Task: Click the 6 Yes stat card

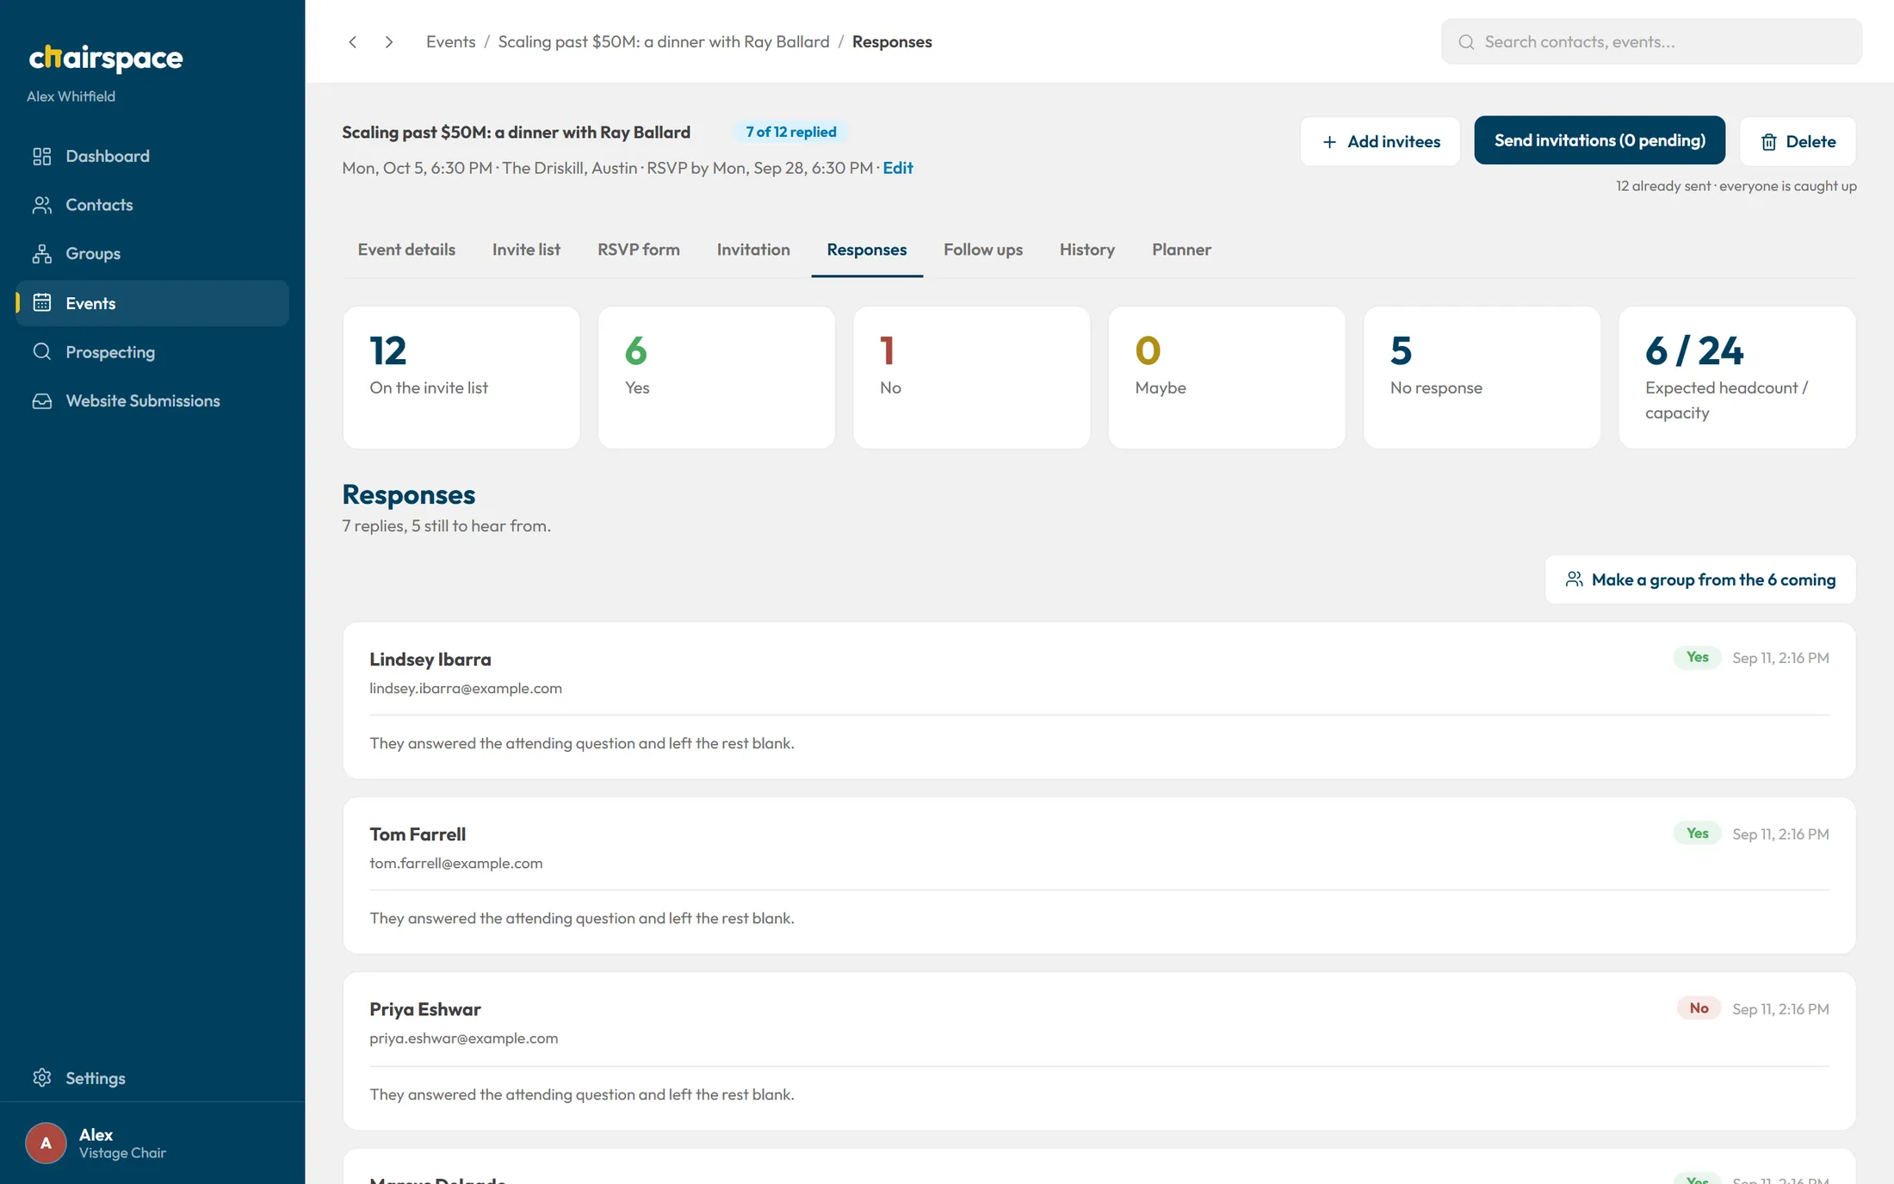Action: pos(716,377)
